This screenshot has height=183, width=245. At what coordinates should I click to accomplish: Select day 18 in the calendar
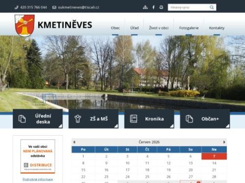[147, 170]
